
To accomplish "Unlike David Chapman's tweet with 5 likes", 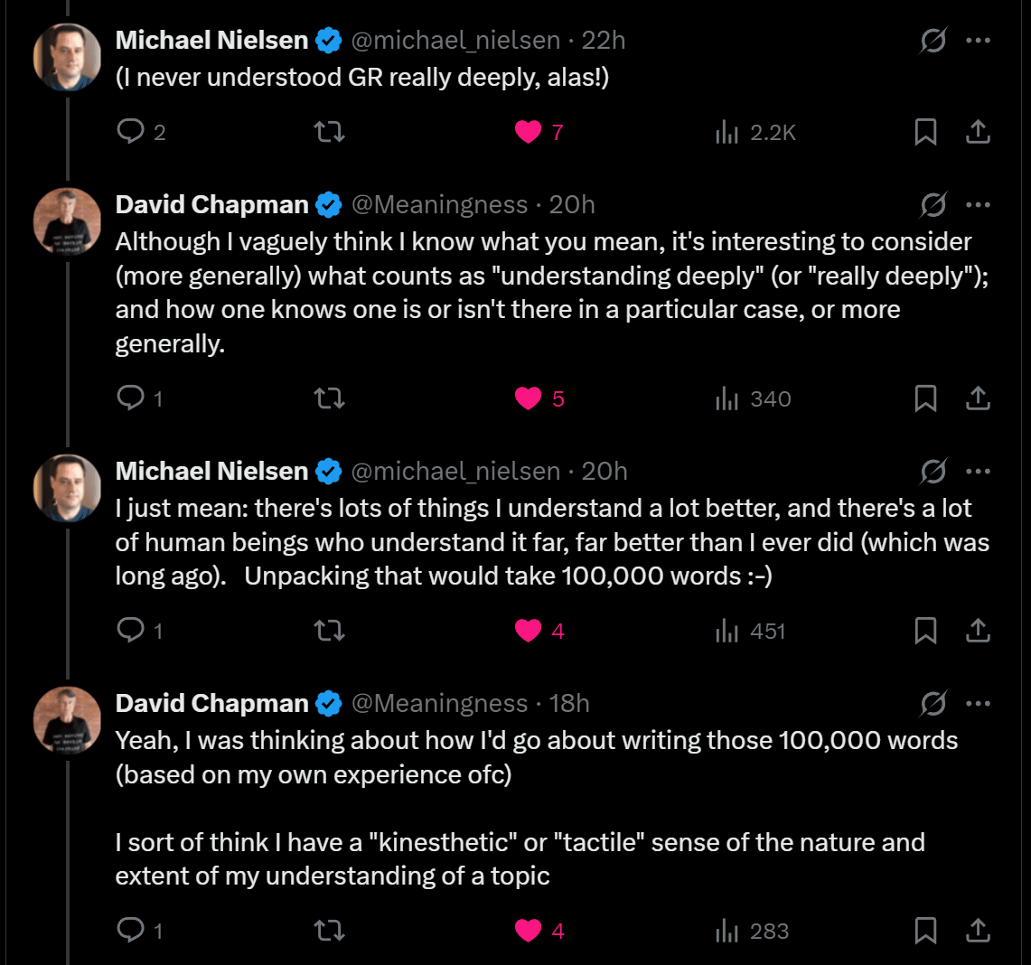I will tap(529, 398).
